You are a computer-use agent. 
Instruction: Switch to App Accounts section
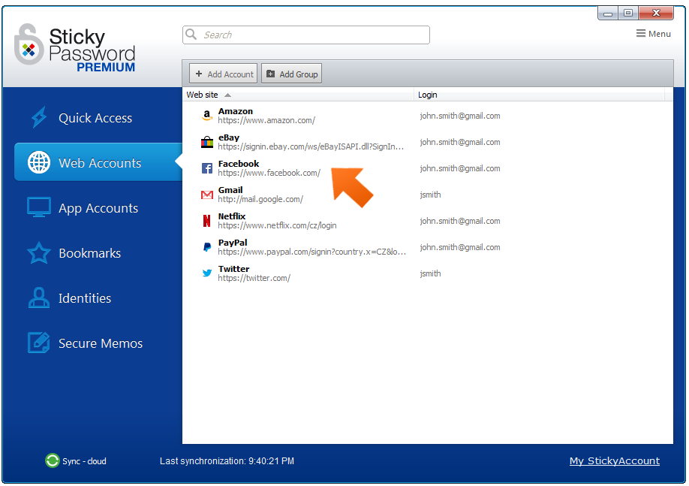pos(98,207)
